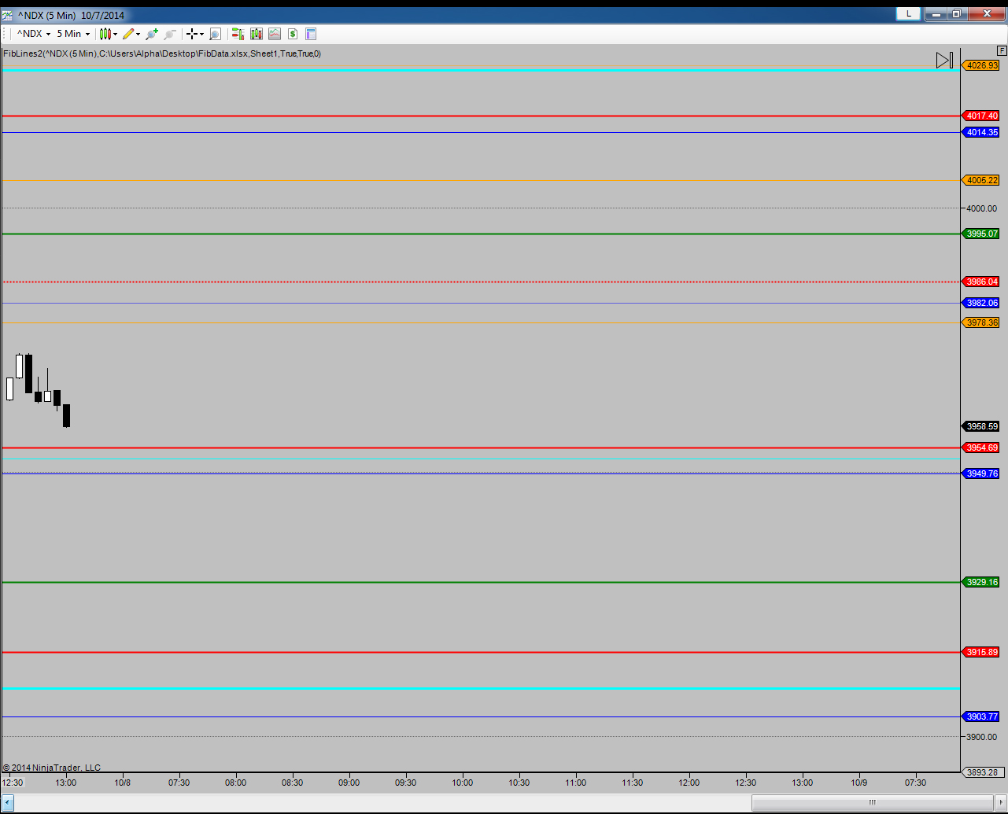Viewport: 1008px width, 814px height.
Task: Open the Indicators icon
Action: [x=274, y=34]
